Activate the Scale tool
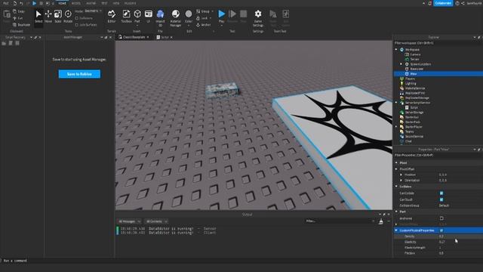The image size is (483, 272). (58, 17)
